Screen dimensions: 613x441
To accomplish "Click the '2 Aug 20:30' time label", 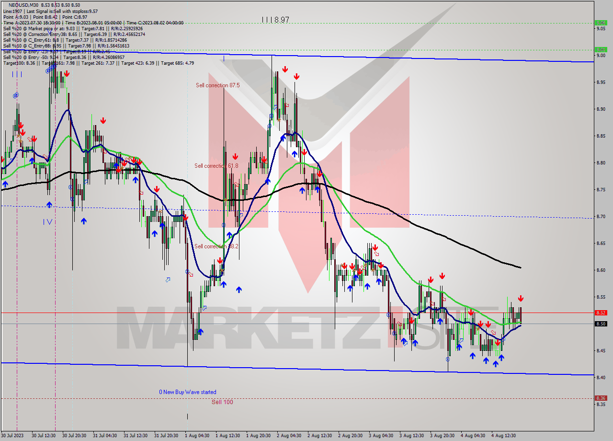I will pos(351,436).
